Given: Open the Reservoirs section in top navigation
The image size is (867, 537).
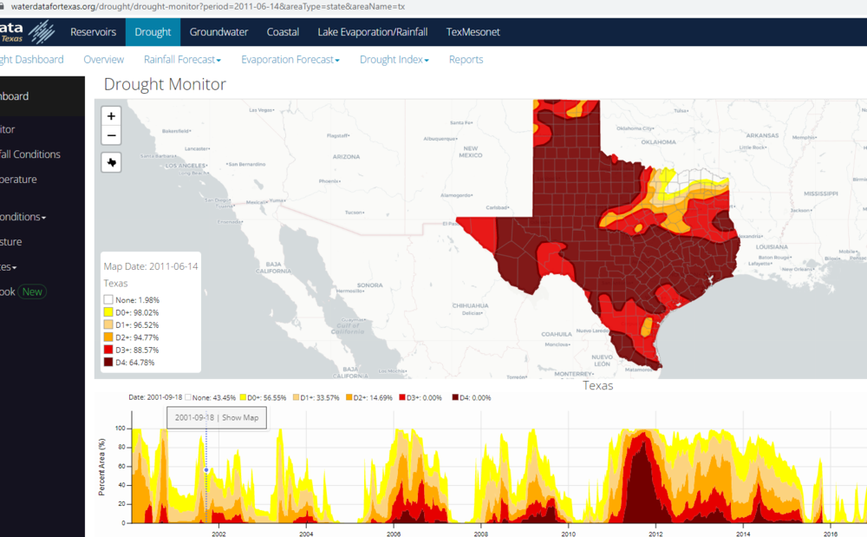Looking at the screenshot, I should coord(93,32).
